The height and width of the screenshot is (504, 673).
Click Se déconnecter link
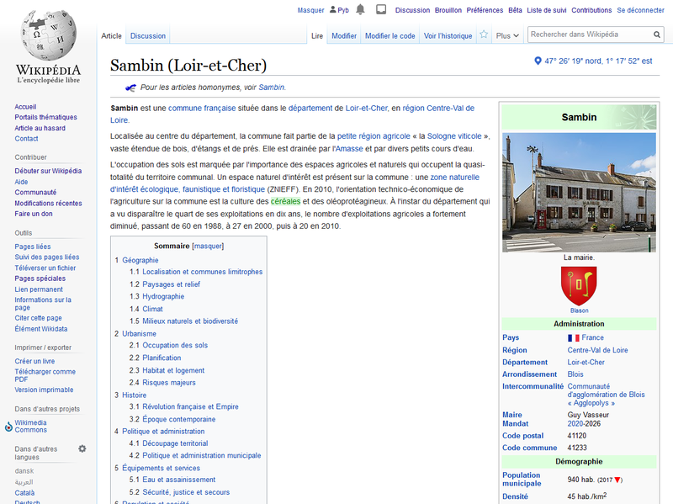640,10
